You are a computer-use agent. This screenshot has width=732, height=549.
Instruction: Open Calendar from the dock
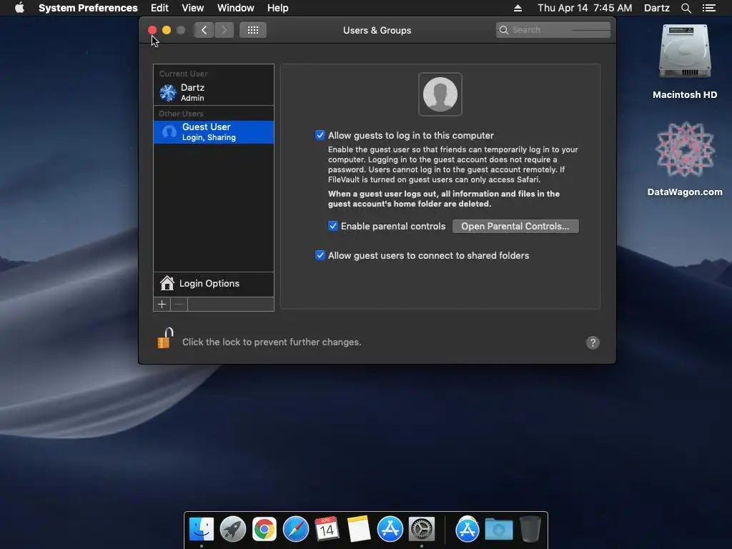click(327, 530)
